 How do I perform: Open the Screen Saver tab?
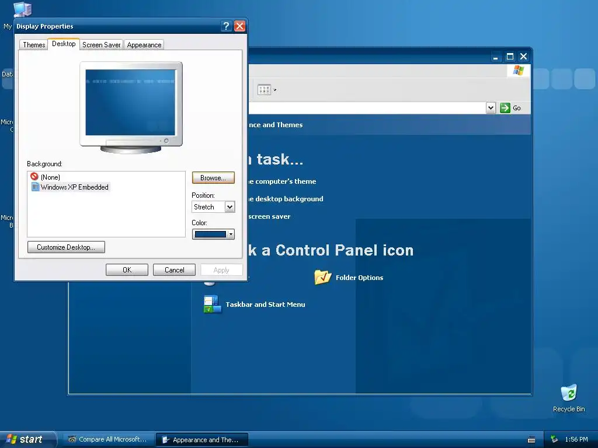[x=102, y=44]
